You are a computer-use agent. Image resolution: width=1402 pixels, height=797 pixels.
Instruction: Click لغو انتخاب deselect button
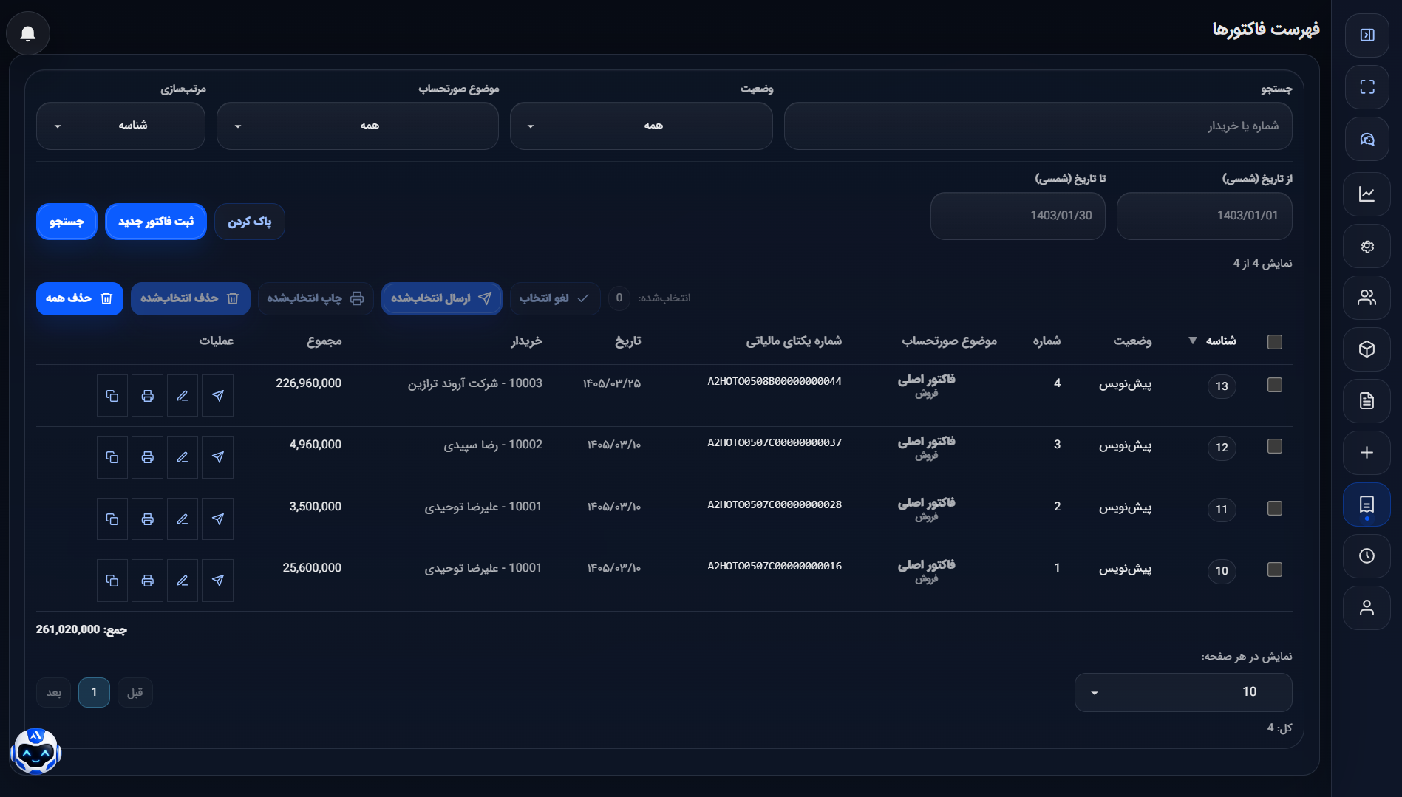point(554,298)
